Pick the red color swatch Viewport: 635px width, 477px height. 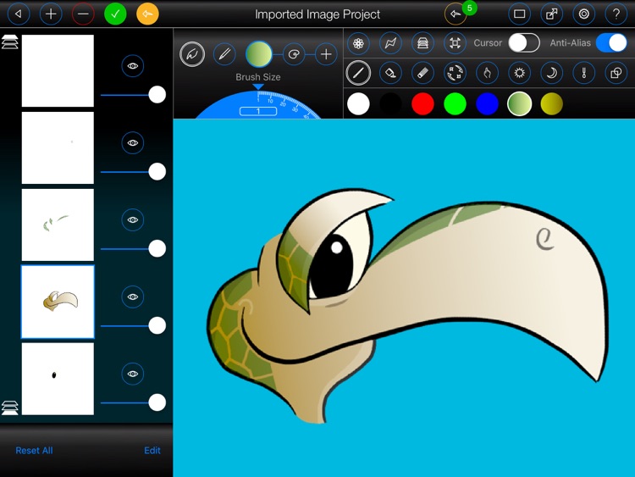422,103
